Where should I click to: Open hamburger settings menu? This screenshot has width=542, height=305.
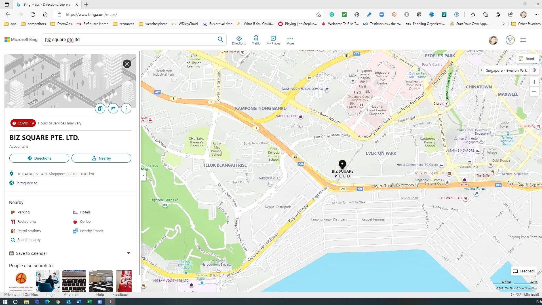pyautogui.click(x=523, y=40)
